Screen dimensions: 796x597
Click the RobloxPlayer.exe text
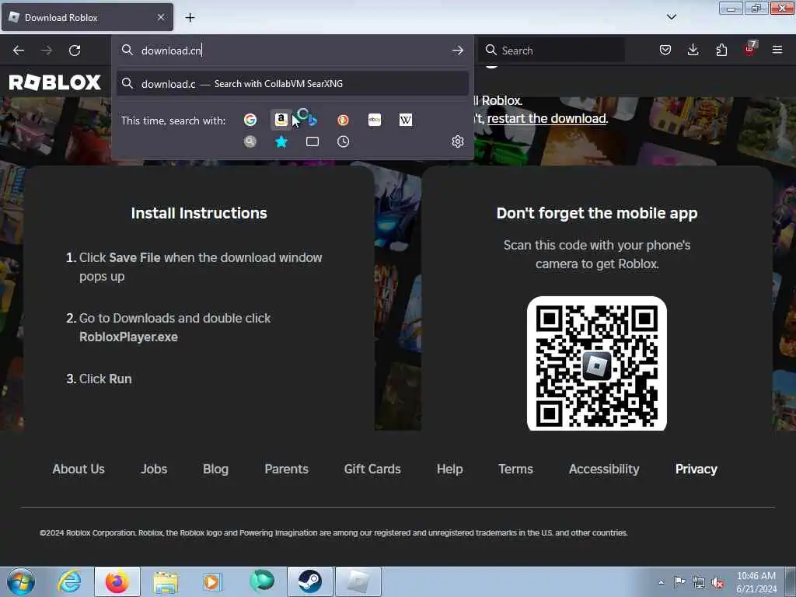tap(128, 337)
